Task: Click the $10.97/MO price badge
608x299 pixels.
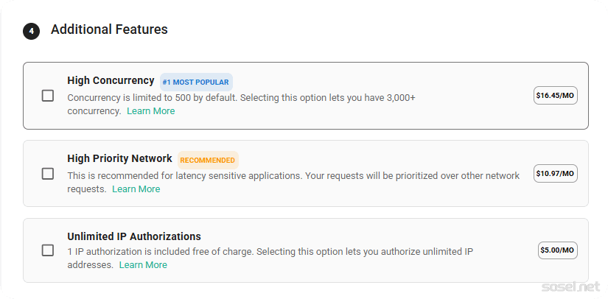Action: (555, 174)
